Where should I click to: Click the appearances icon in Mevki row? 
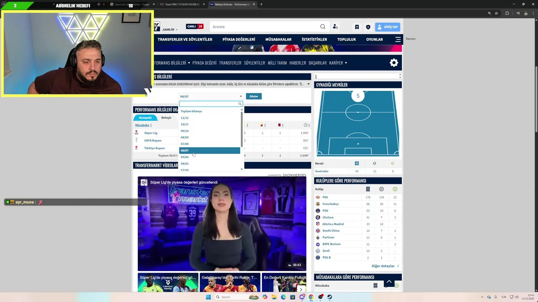click(x=357, y=164)
